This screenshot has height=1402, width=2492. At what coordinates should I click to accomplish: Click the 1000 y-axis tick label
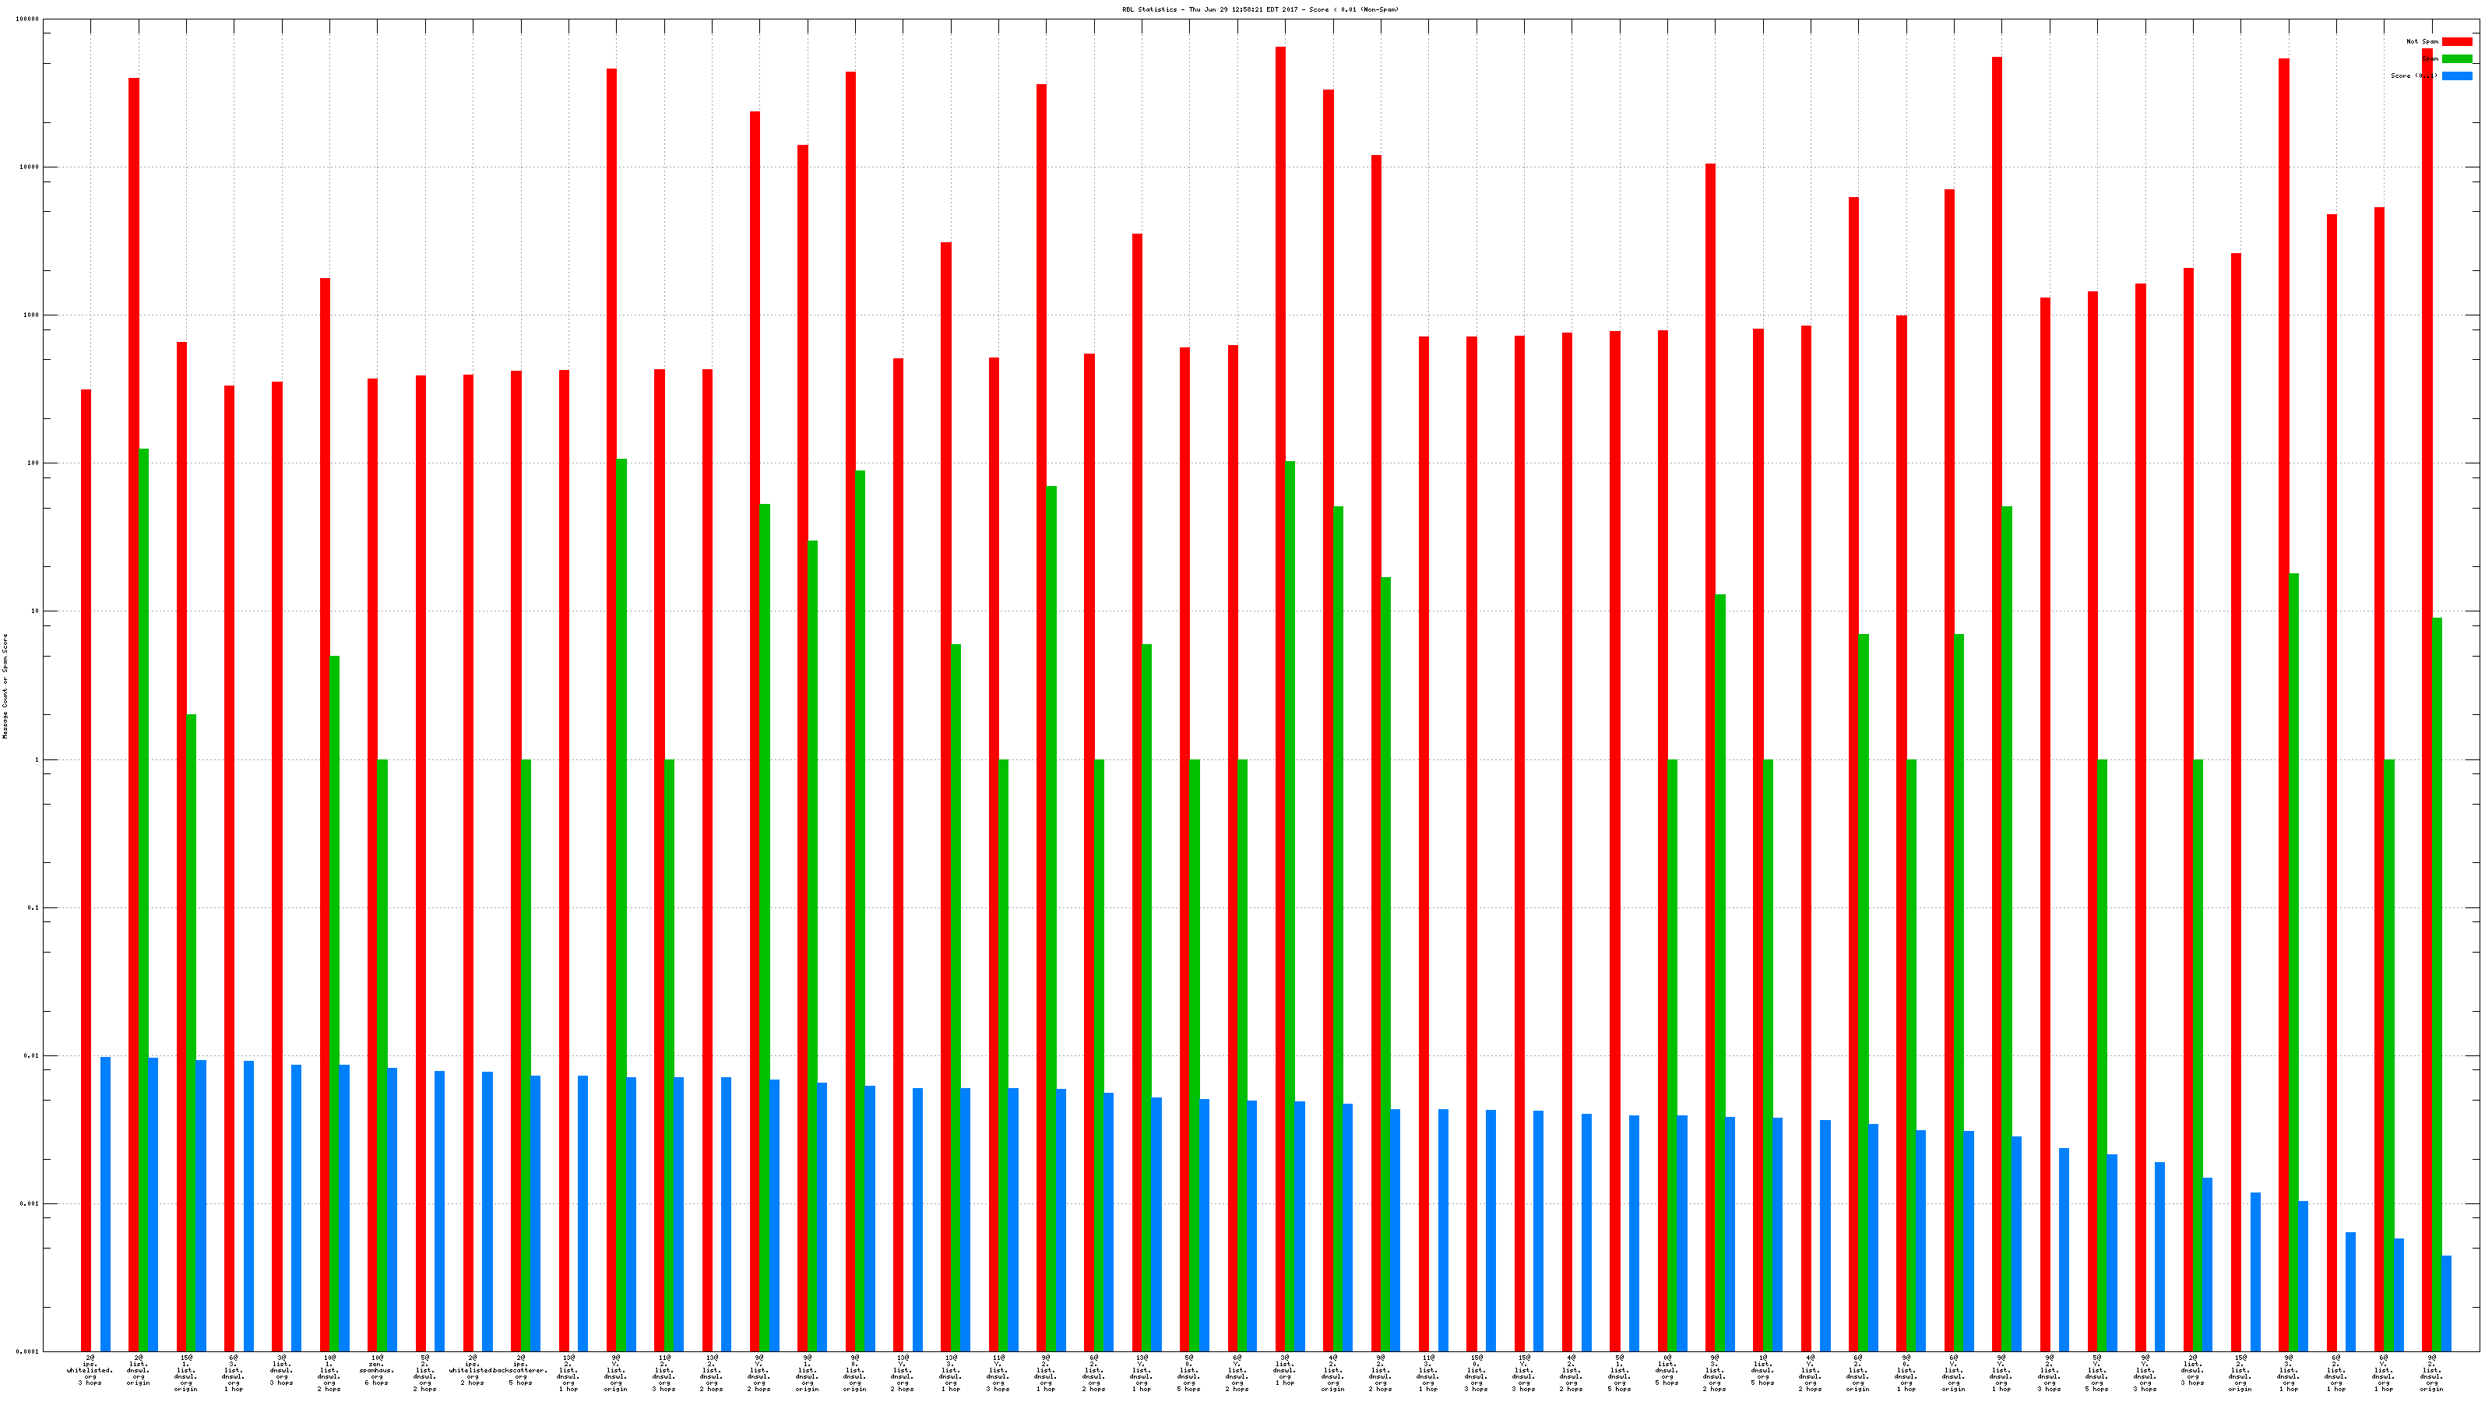[x=30, y=315]
